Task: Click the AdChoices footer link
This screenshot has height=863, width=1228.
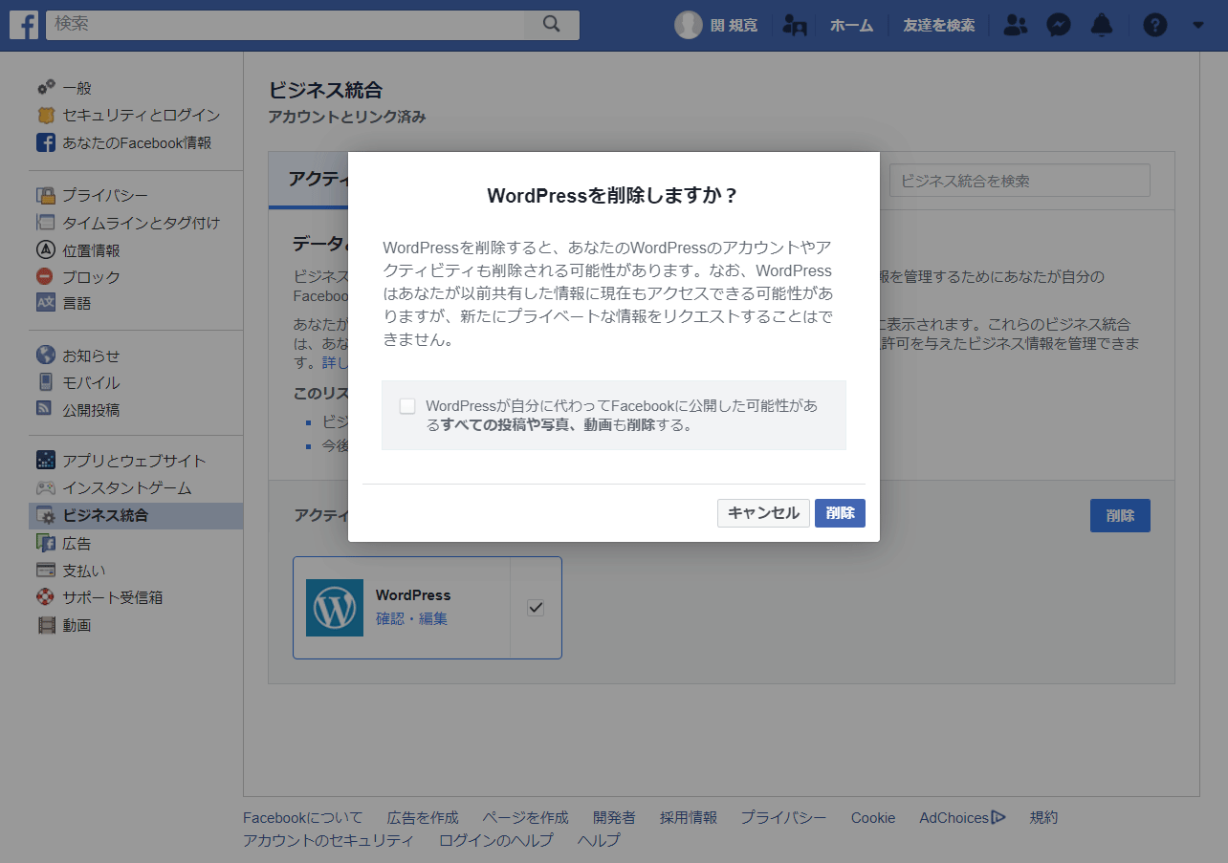Action: 962,818
